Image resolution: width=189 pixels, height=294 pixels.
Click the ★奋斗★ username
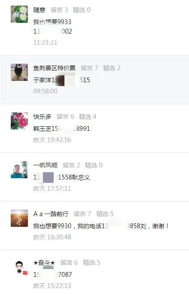click(44, 263)
